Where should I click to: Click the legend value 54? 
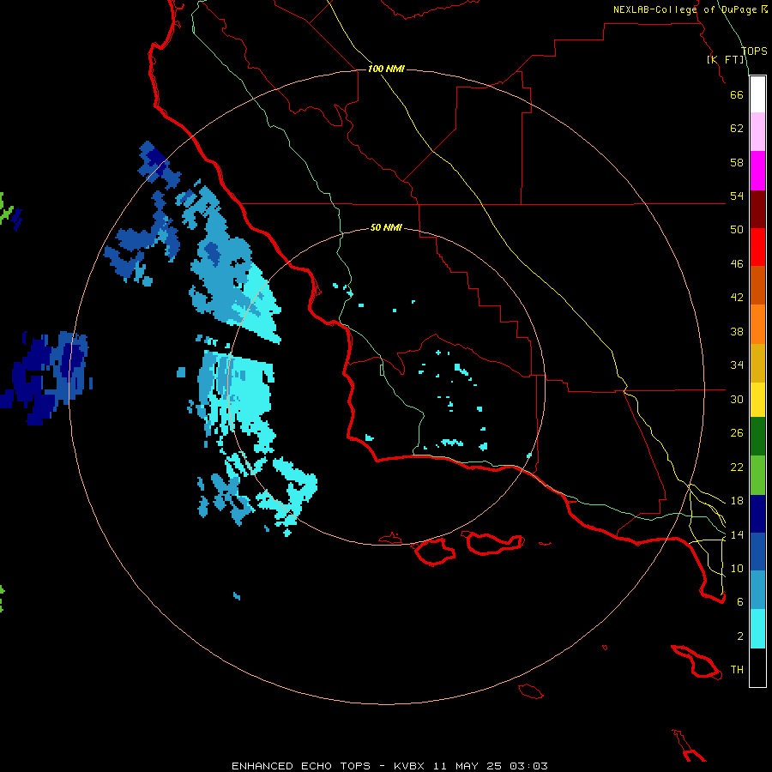737,196
